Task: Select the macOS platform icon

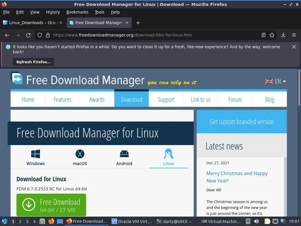Action: (80, 154)
